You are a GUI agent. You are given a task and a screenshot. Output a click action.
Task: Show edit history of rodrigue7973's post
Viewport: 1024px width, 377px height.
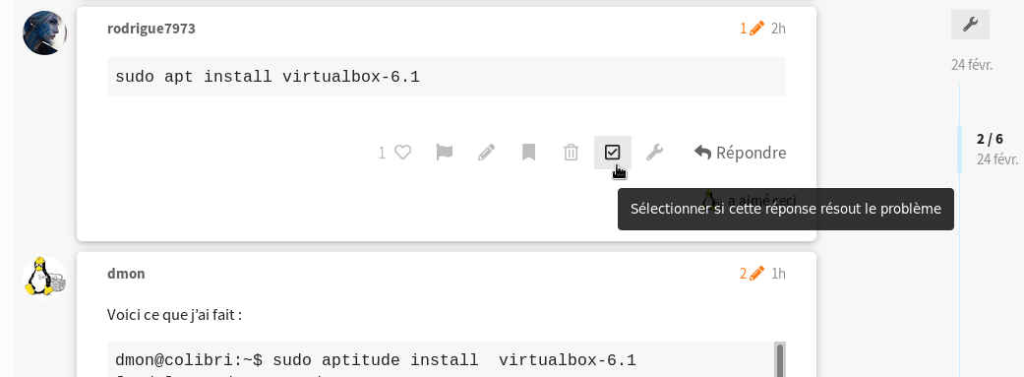click(x=752, y=29)
